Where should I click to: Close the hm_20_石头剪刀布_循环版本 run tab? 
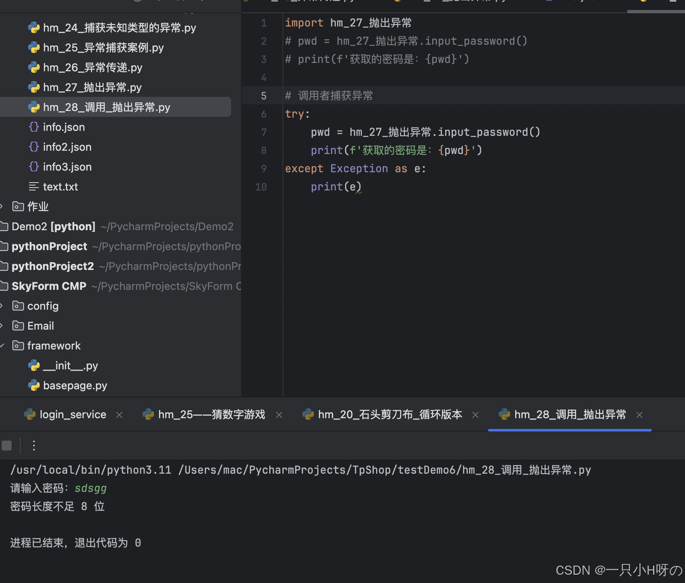click(475, 415)
